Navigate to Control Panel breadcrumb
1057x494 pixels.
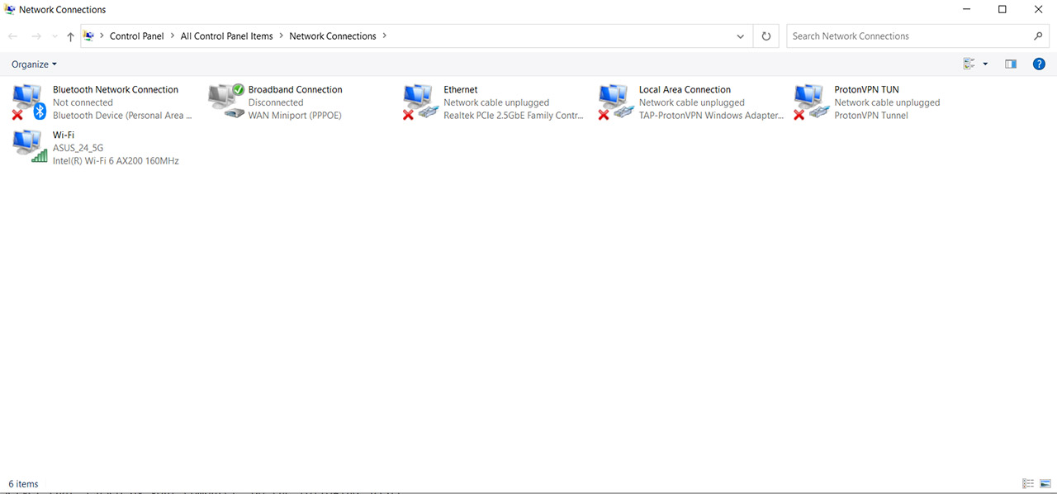click(x=137, y=36)
